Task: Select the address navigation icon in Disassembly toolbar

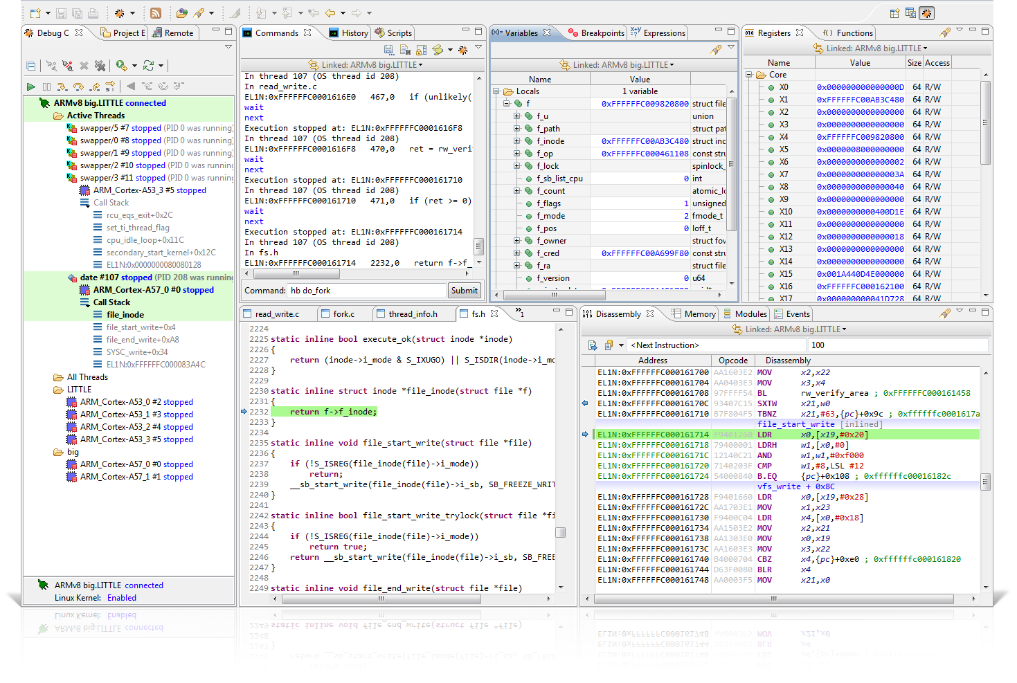Action: [x=593, y=345]
